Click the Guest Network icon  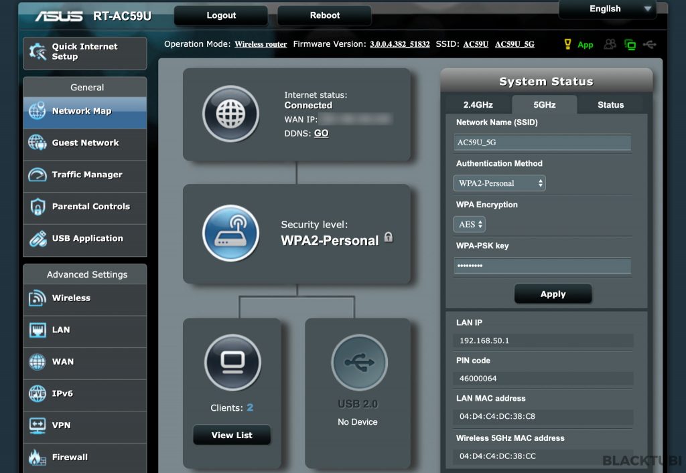tap(38, 143)
